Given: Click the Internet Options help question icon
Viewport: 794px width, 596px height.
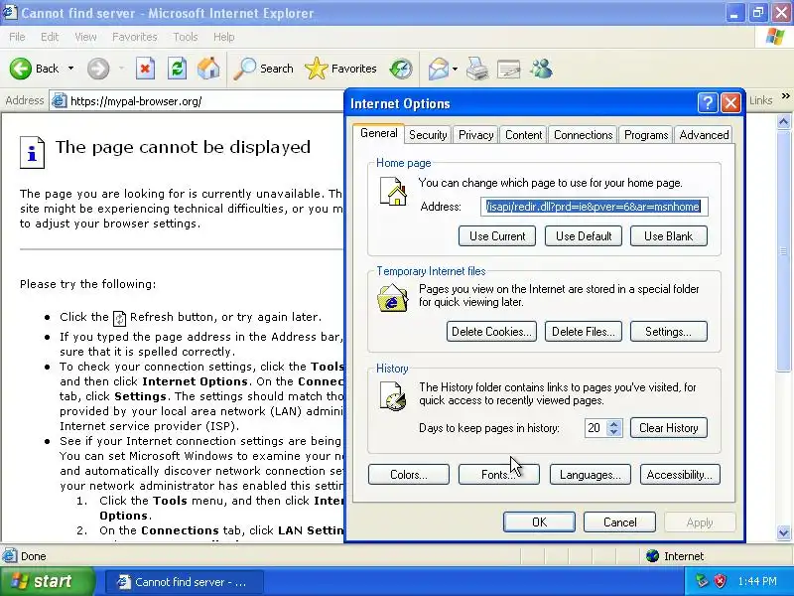Looking at the screenshot, I should 708,103.
